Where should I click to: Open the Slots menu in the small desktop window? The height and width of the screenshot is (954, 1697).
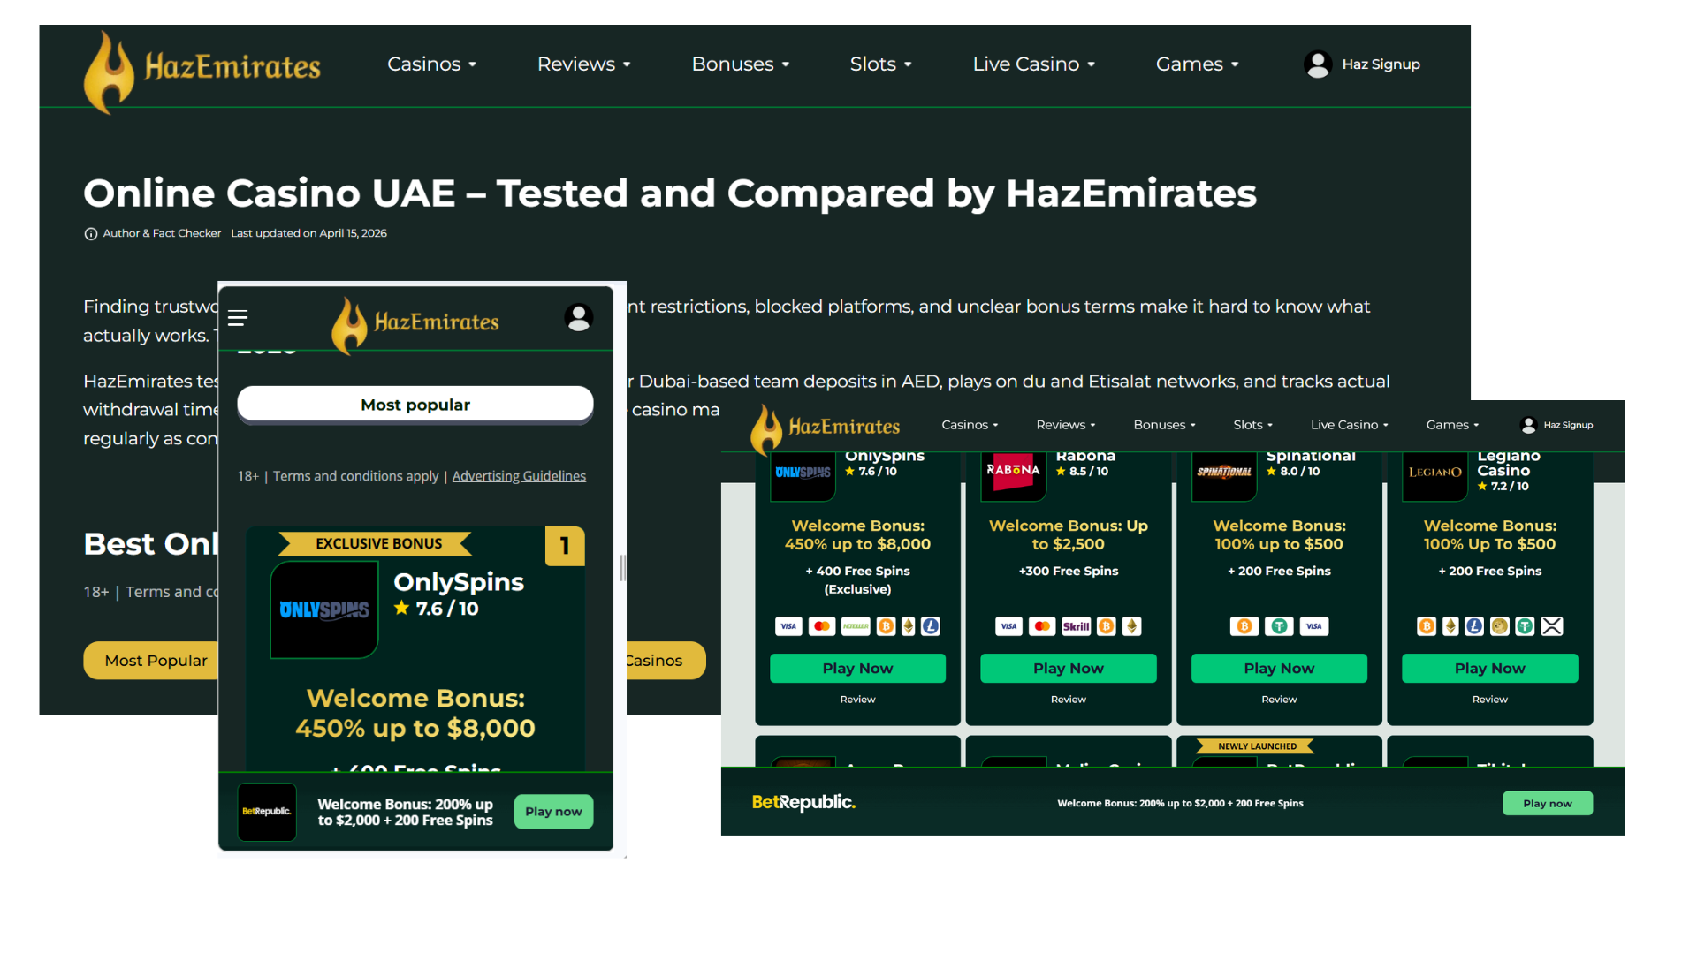(x=1253, y=425)
